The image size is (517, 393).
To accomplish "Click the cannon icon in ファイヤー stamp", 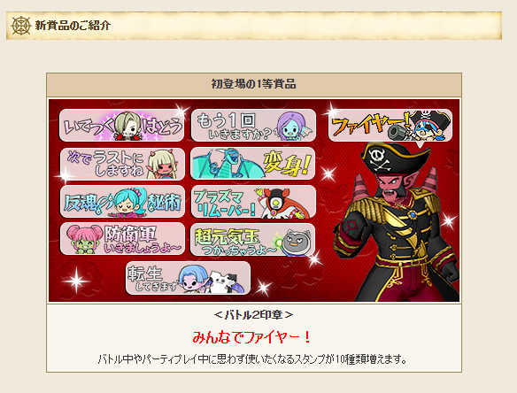I will click(x=397, y=133).
